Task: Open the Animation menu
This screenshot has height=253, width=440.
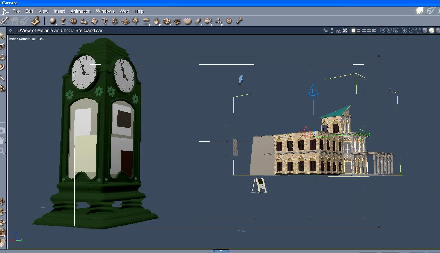Action: [80, 11]
